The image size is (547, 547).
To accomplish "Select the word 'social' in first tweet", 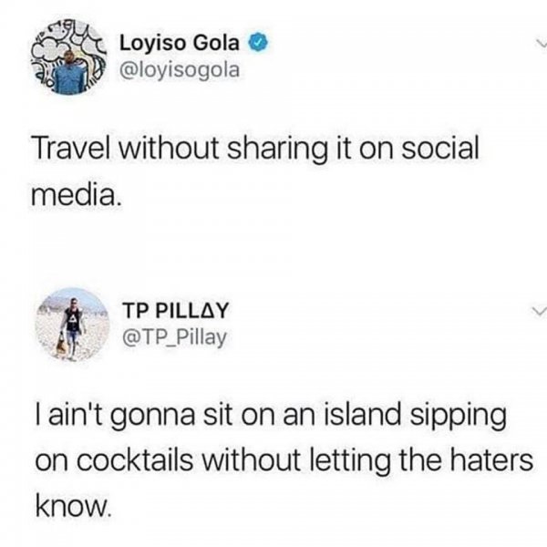I will [x=440, y=147].
